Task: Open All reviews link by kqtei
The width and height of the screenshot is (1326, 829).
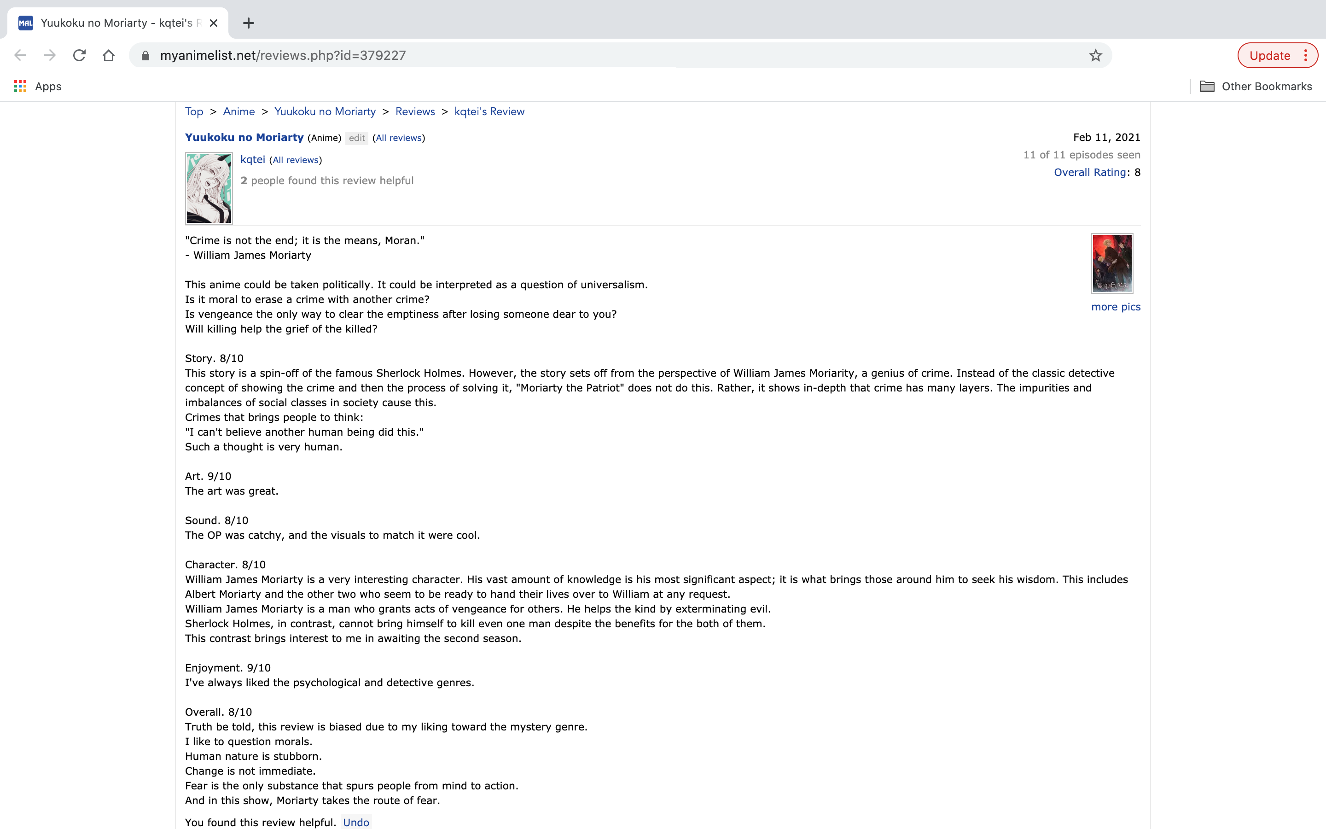Action: (x=295, y=159)
